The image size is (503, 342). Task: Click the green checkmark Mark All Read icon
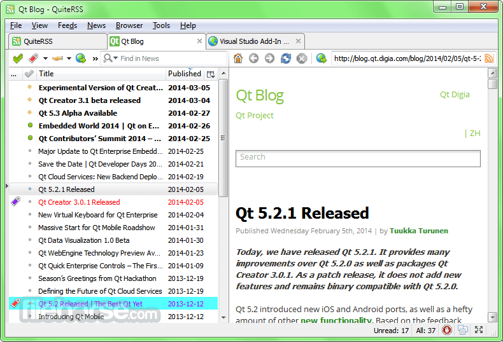[x=18, y=58]
